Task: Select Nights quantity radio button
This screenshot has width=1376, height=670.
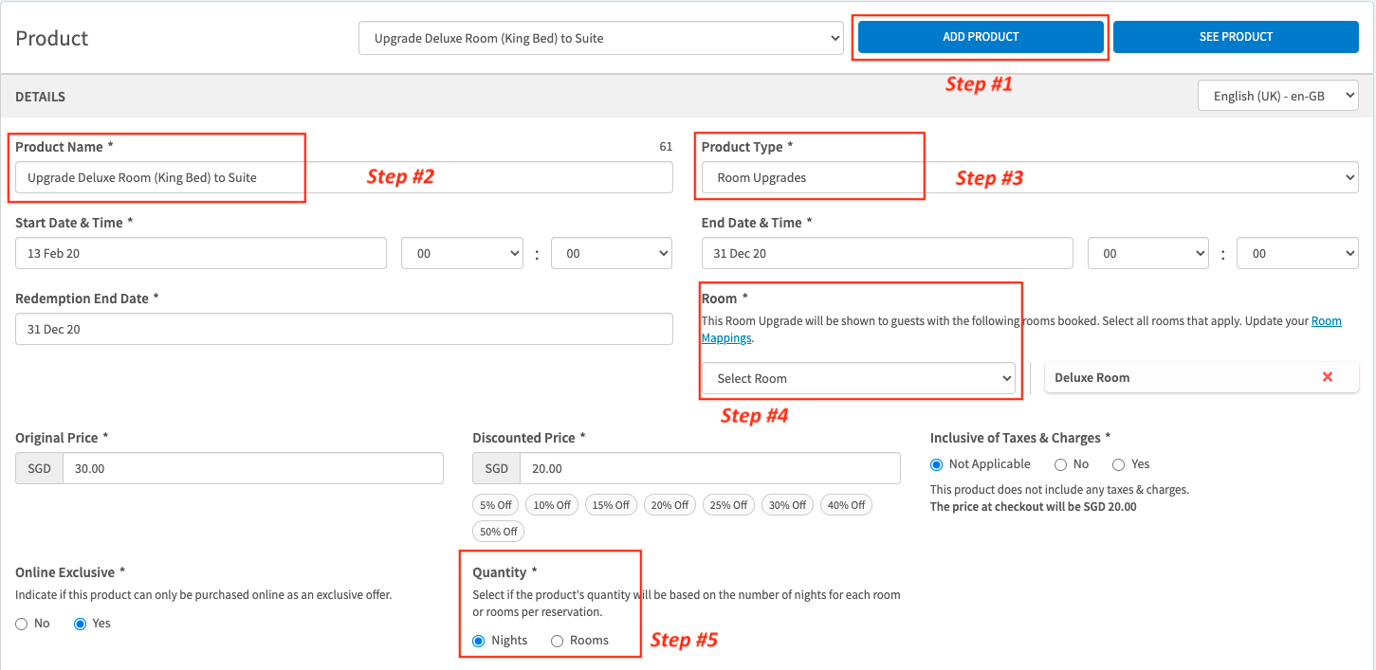Action: pos(479,642)
